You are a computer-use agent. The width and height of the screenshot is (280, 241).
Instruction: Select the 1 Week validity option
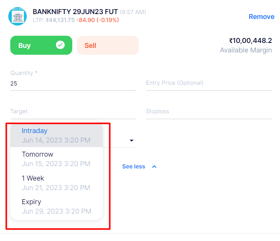(56, 182)
